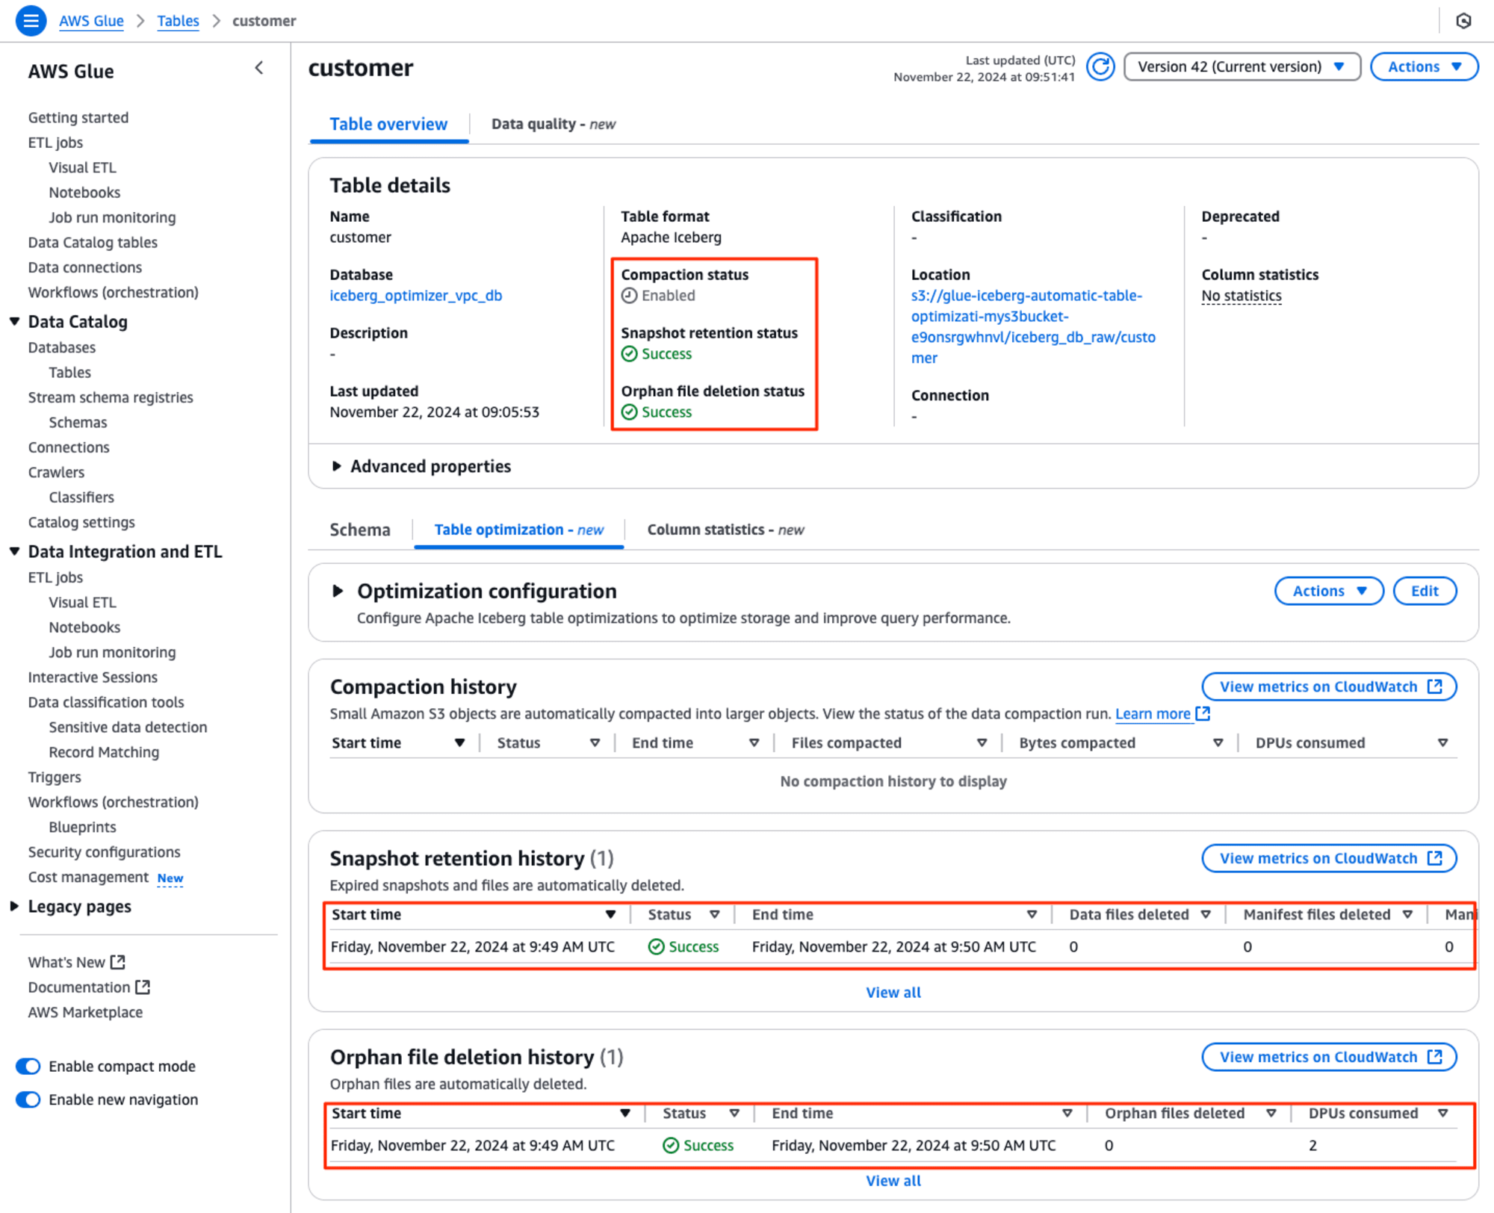Open Interactive Sessions in sidebar
The width and height of the screenshot is (1494, 1213).
click(x=93, y=677)
